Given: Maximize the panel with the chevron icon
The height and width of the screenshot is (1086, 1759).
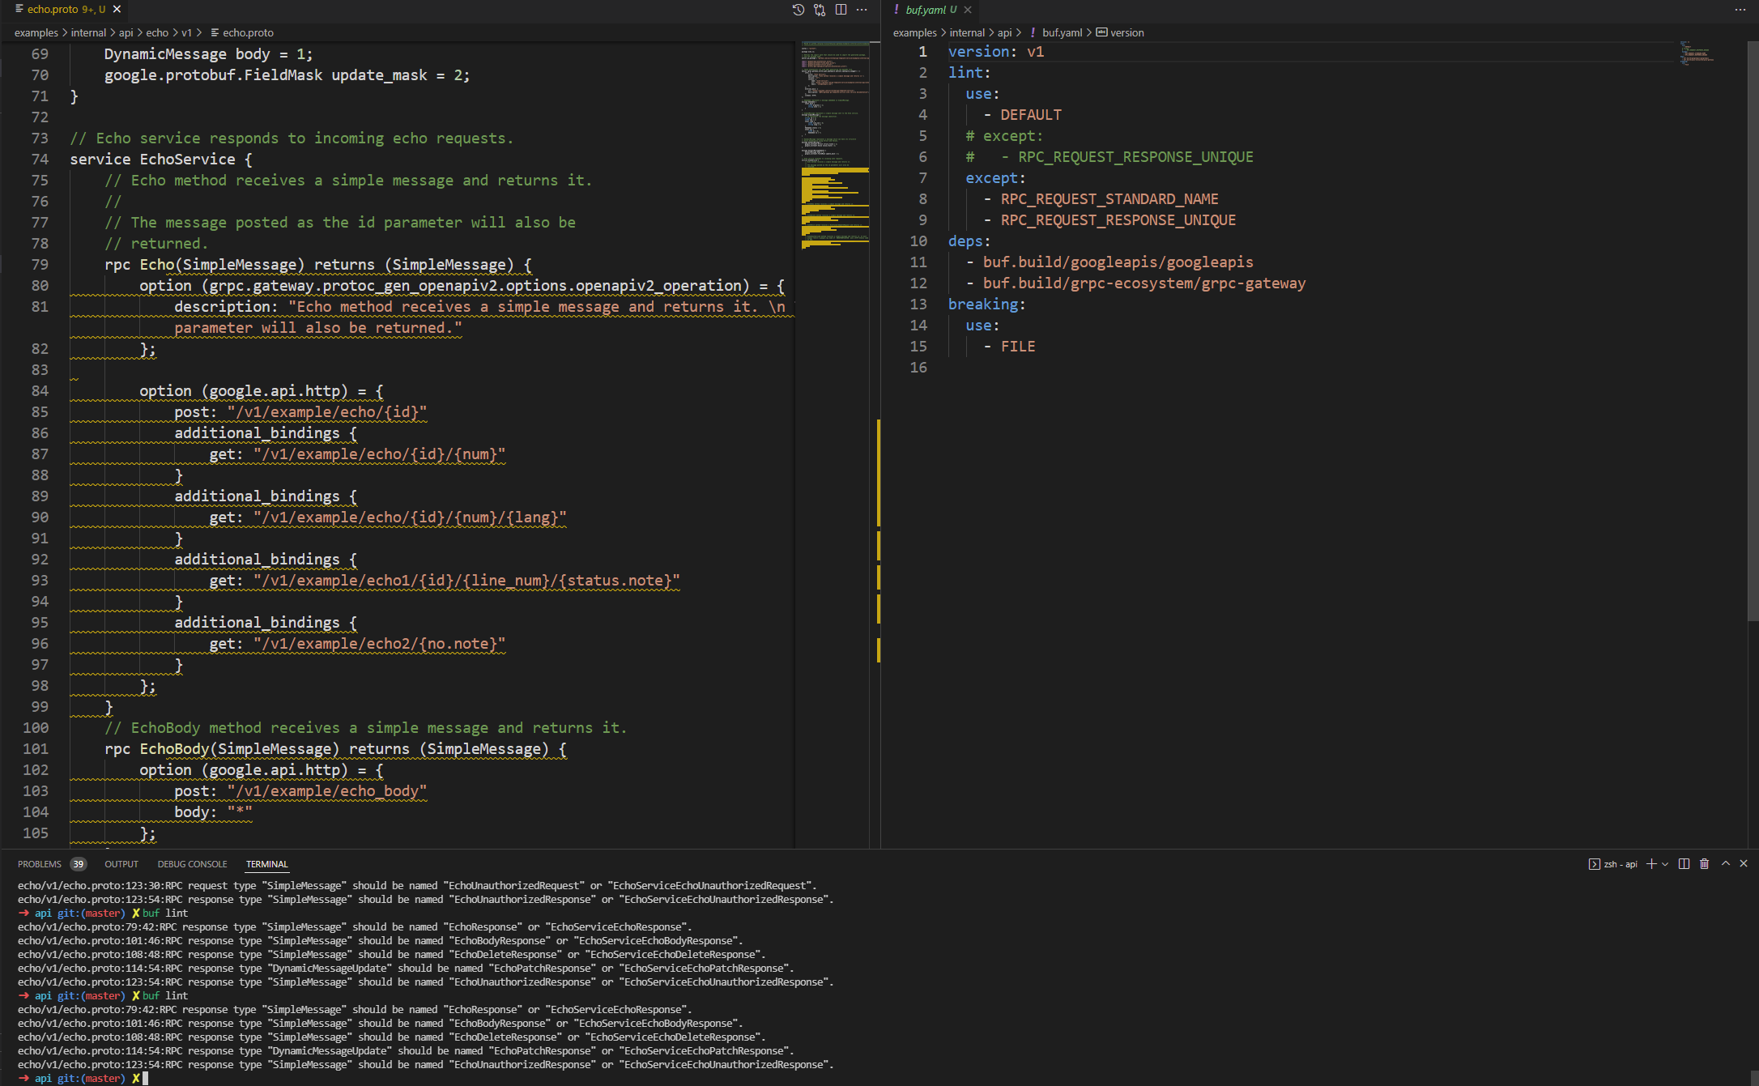Looking at the screenshot, I should pyautogui.click(x=1725, y=864).
